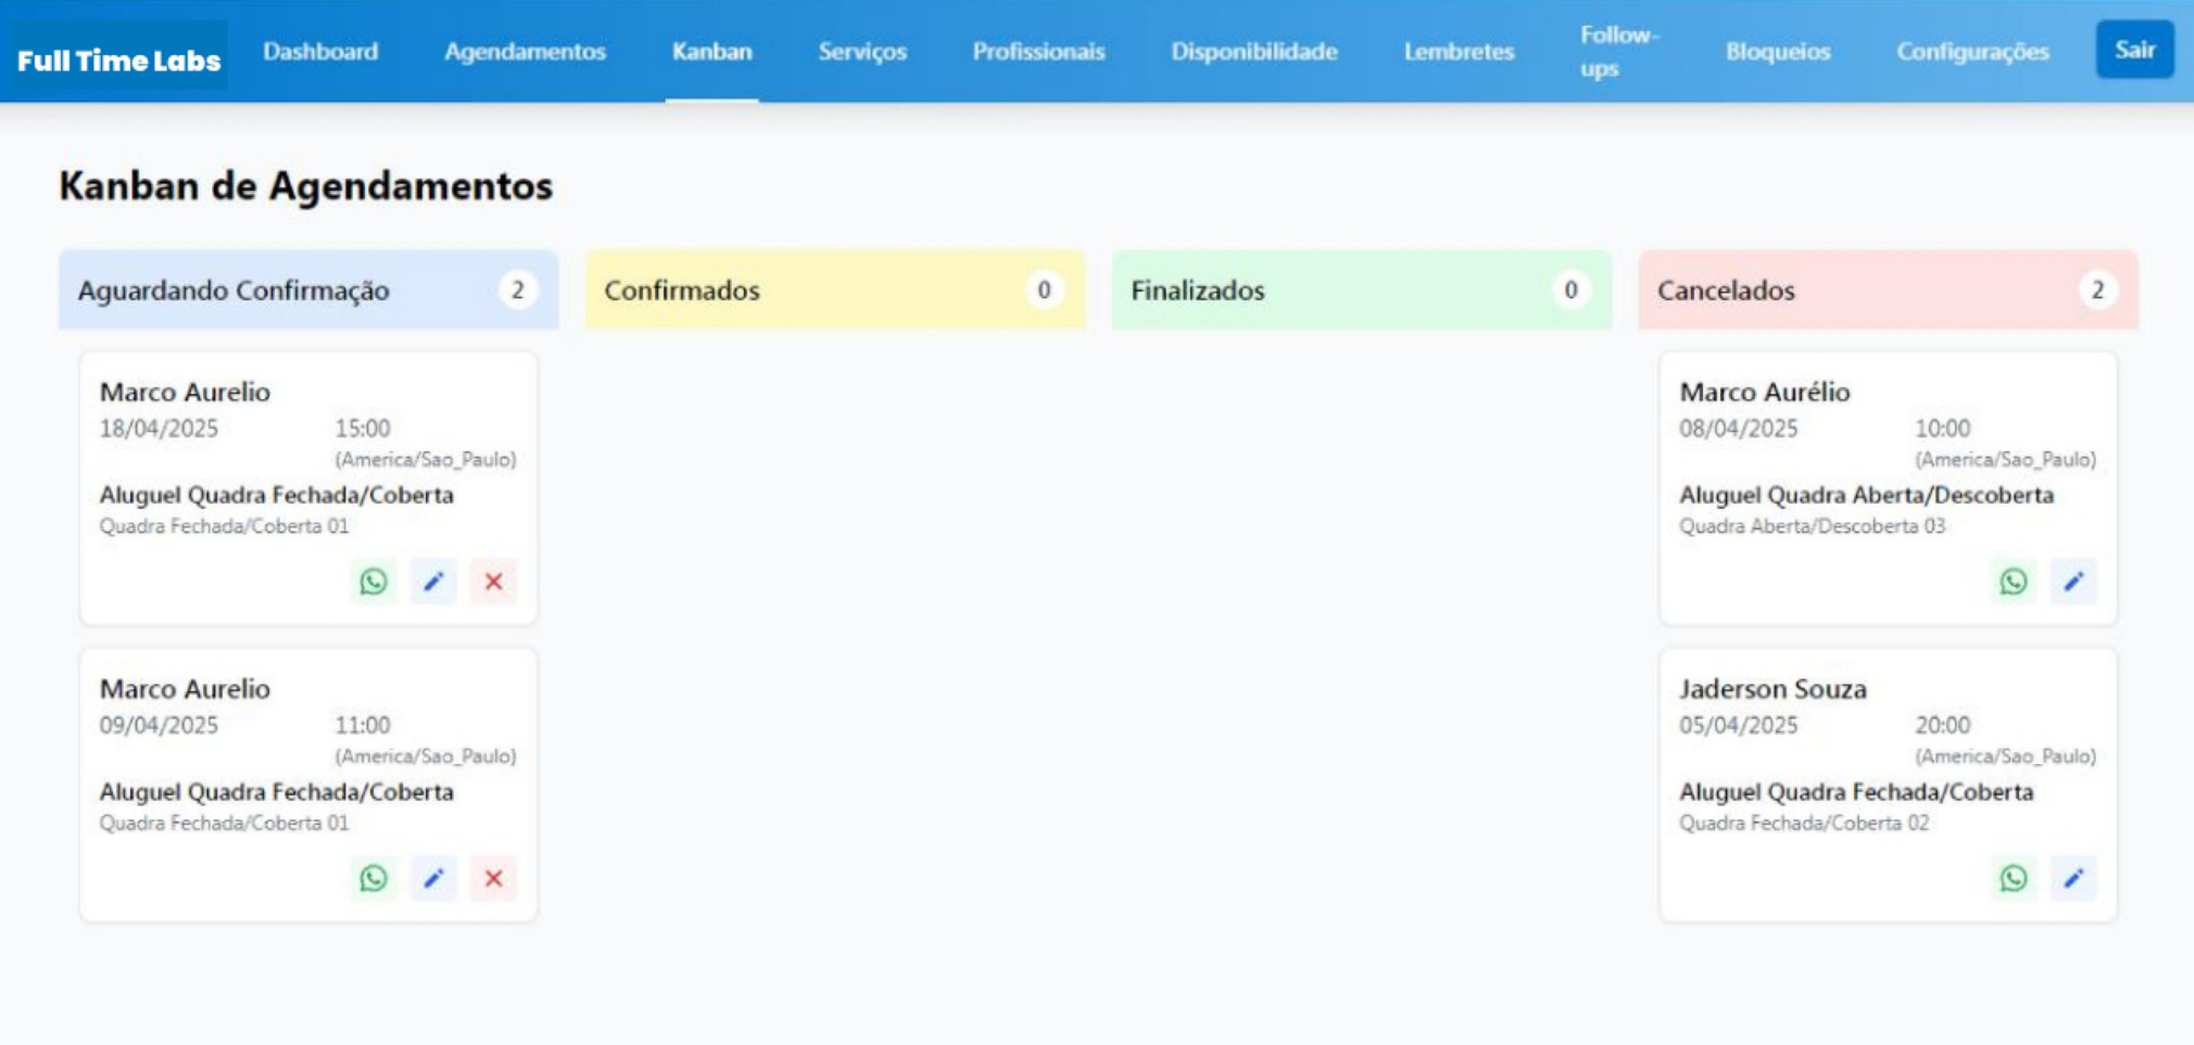Open the Agendamentos page
The image size is (2194, 1045).
pos(525,51)
